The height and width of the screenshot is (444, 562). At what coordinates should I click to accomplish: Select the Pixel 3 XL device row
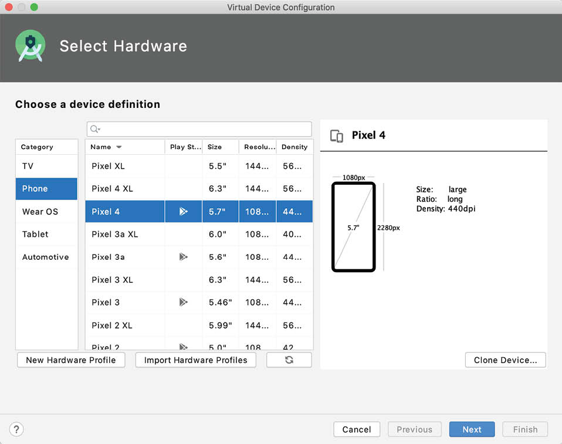pos(199,280)
